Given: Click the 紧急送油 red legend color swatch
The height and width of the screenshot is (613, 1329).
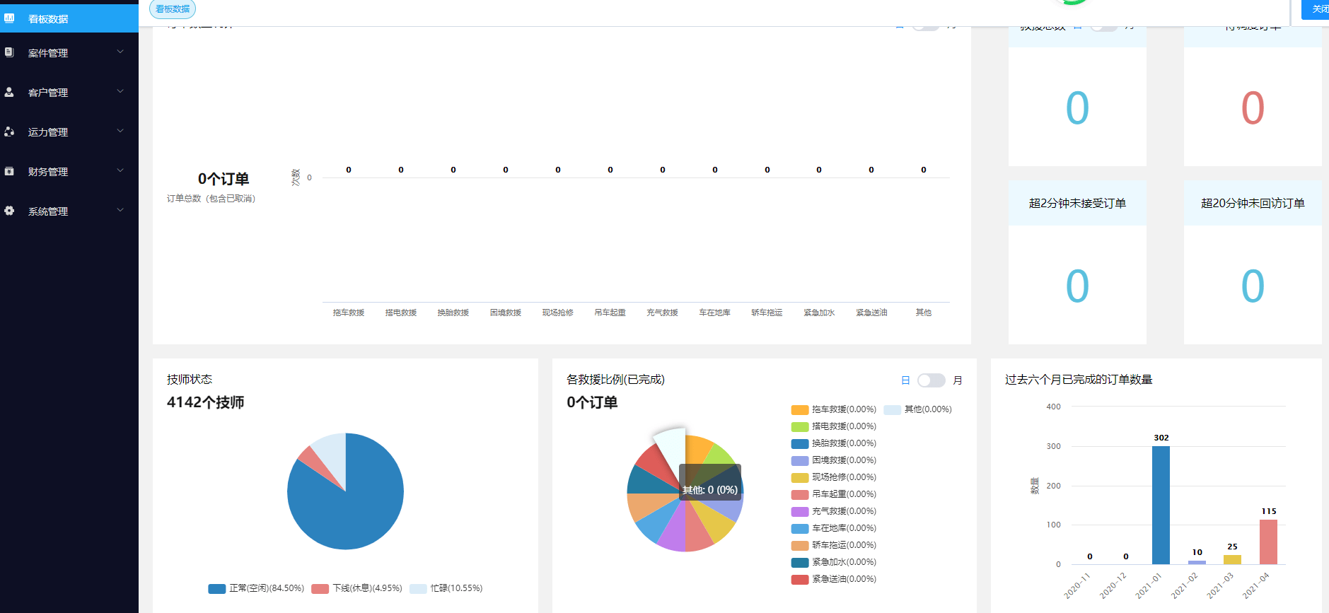Looking at the screenshot, I should [799, 580].
